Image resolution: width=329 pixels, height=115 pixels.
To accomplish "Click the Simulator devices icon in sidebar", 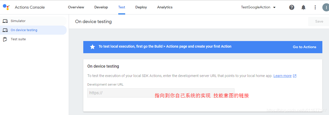I will point(5,21).
